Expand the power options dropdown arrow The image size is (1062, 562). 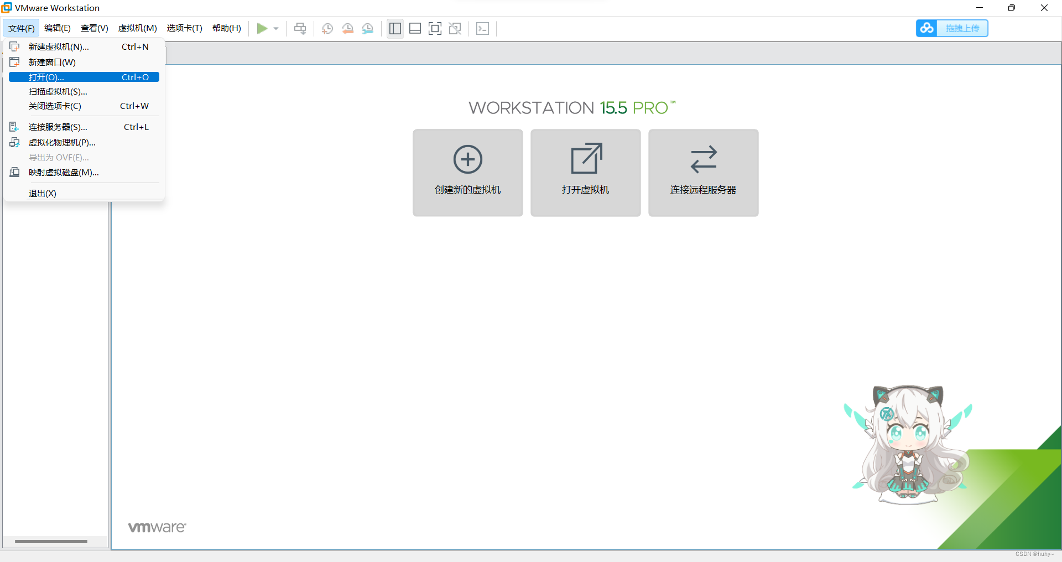(x=276, y=29)
